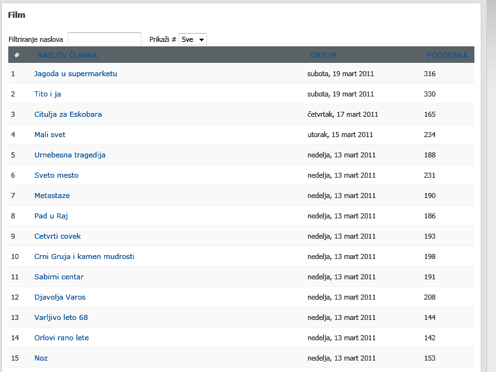
Task: Click the 'Filtriranje naslova' text field
Action: pyautogui.click(x=104, y=39)
